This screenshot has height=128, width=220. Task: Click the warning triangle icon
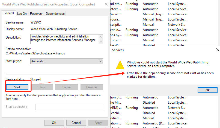click(120, 65)
